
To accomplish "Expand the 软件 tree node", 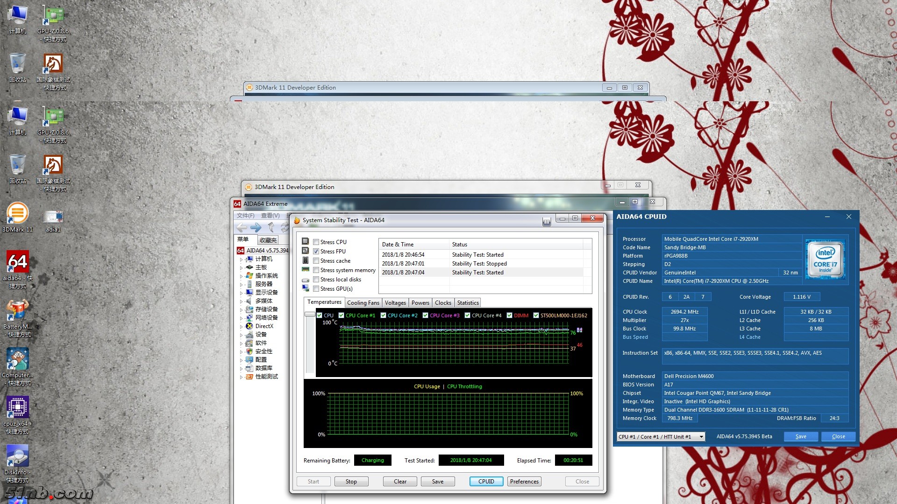I will pos(242,343).
